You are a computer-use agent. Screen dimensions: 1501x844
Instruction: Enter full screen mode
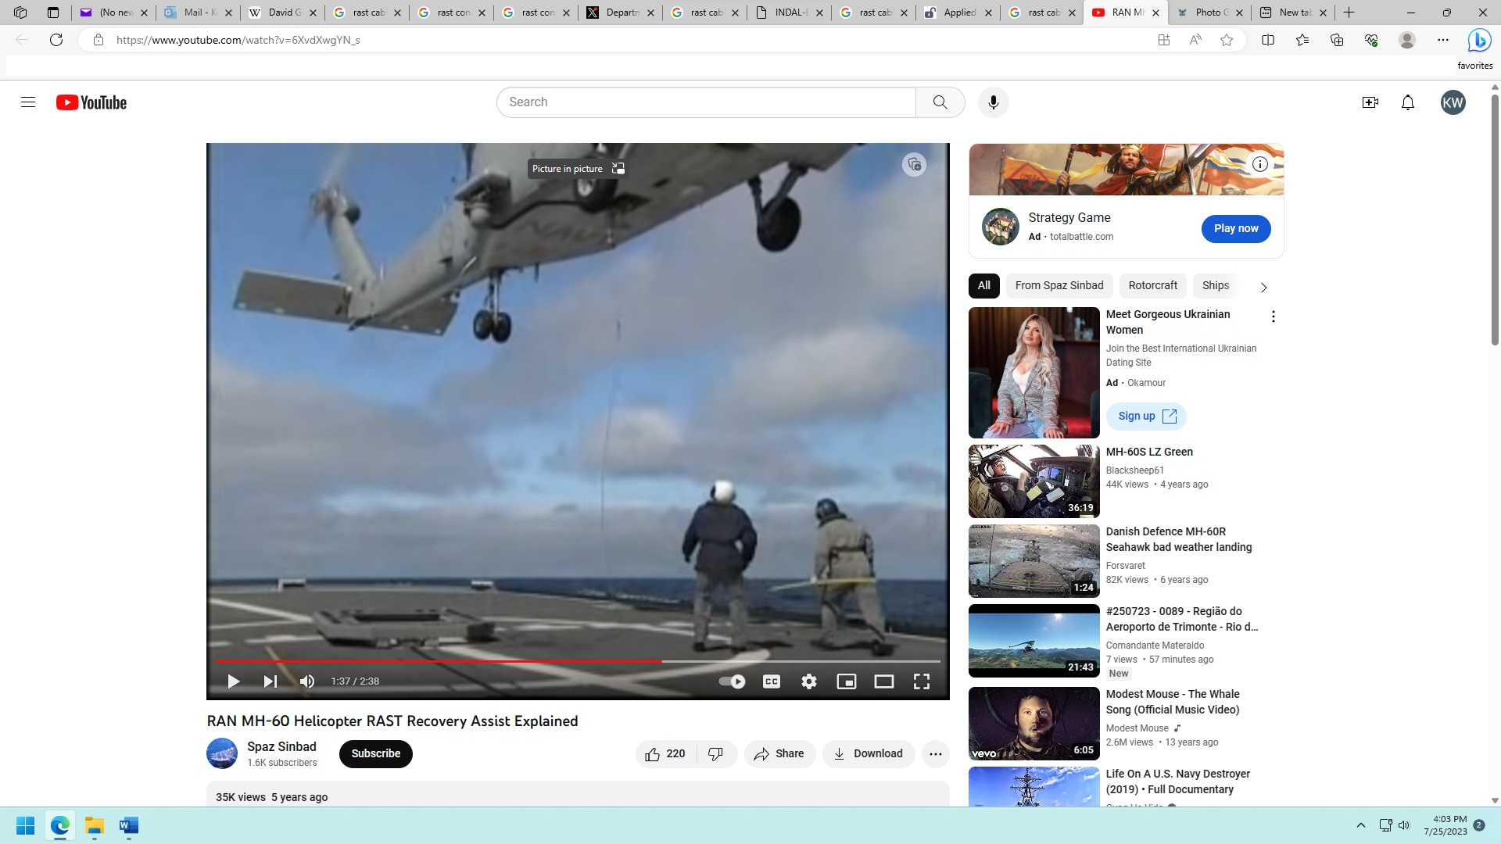[922, 681]
